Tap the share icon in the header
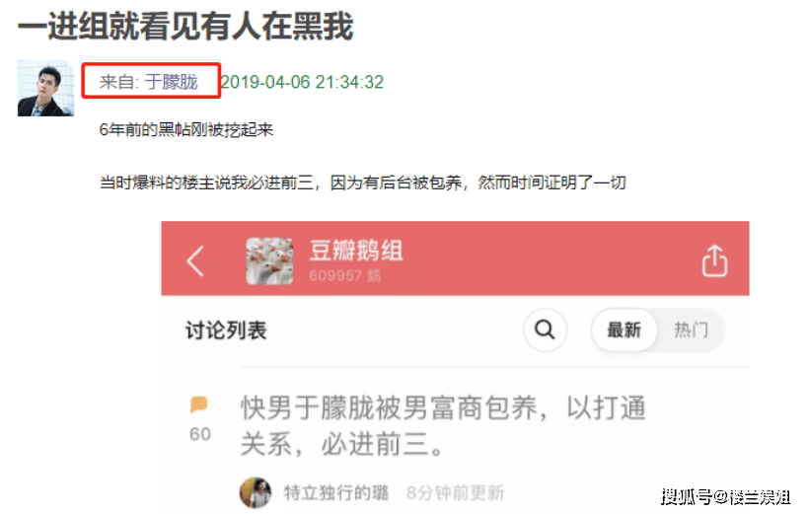This screenshot has width=807, height=514. 714,260
